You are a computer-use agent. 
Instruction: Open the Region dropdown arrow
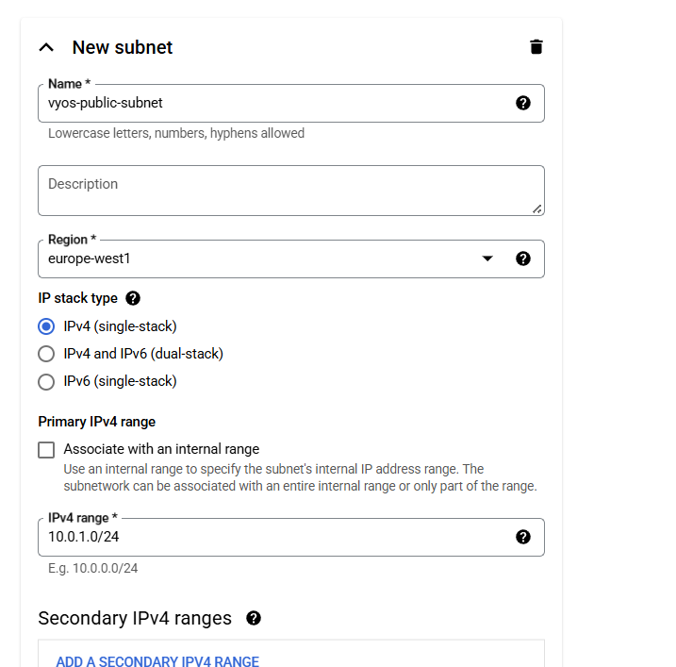coord(487,258)
